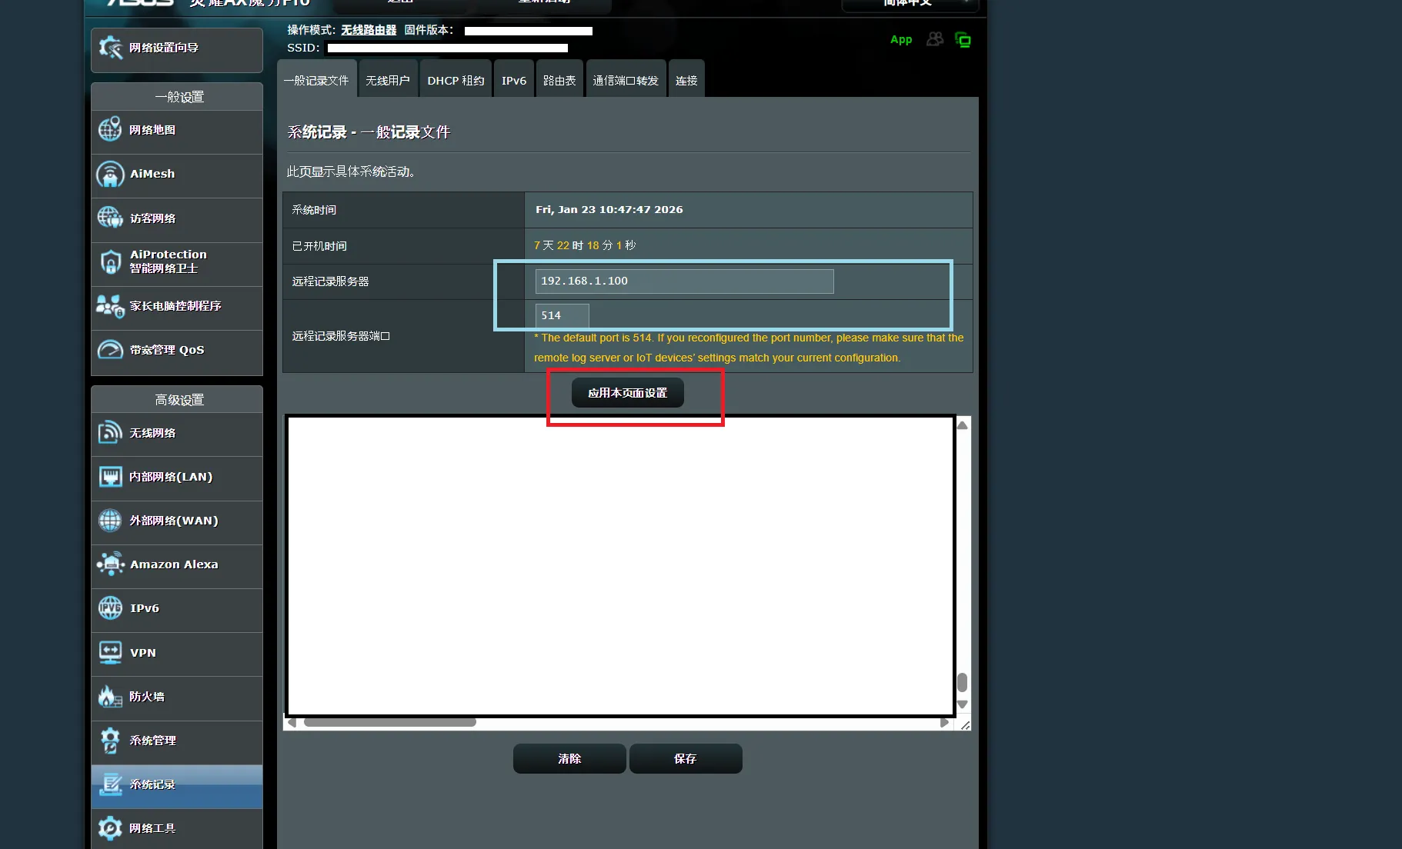Click the 无线路由器 operation mode link
The height and width of the screenshot is (849, 1402).
pos(369,30)
